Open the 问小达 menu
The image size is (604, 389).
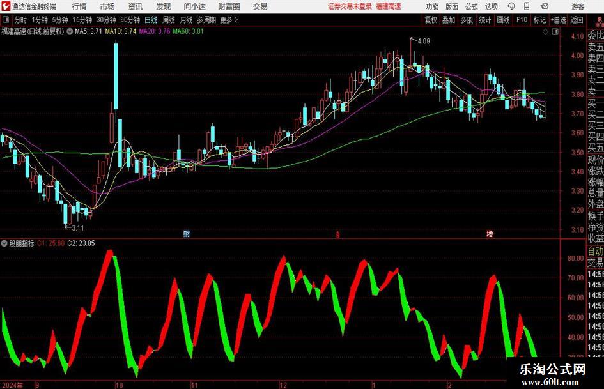pyautogui.click(x=194, y=6)
